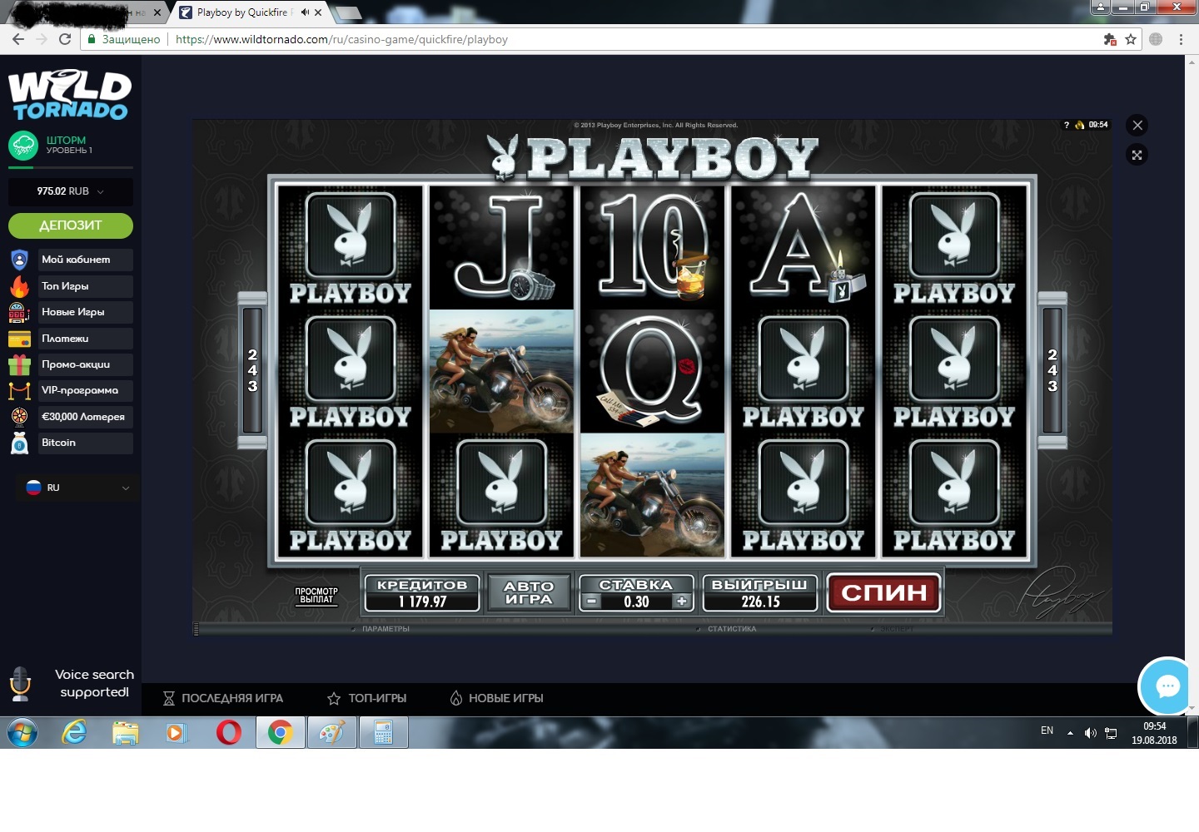Open ПОСЛЕДНЯЯ ИГРА tab

[x=222, y=698]
